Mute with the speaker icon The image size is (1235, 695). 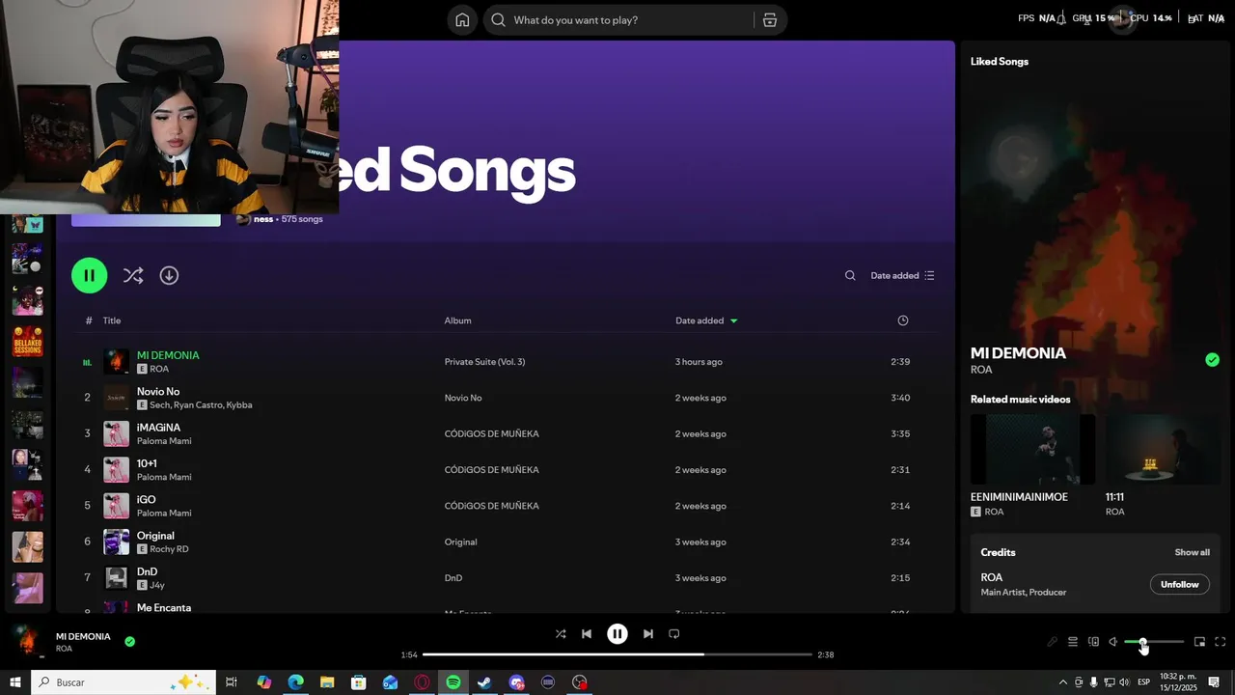pos(1112,642)
